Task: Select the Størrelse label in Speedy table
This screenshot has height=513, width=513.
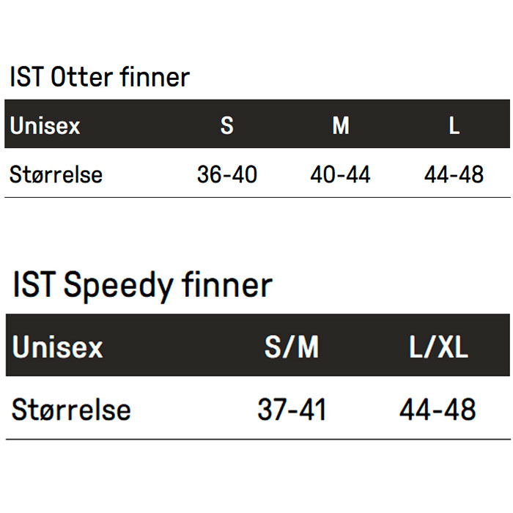Action: 71,410
